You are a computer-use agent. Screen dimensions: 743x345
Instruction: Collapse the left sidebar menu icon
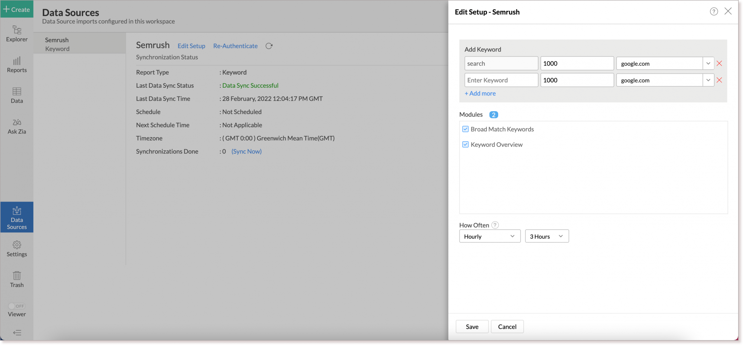coord(17,333)
